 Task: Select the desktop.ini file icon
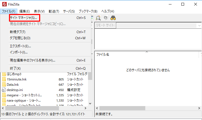tap(4, 90)
